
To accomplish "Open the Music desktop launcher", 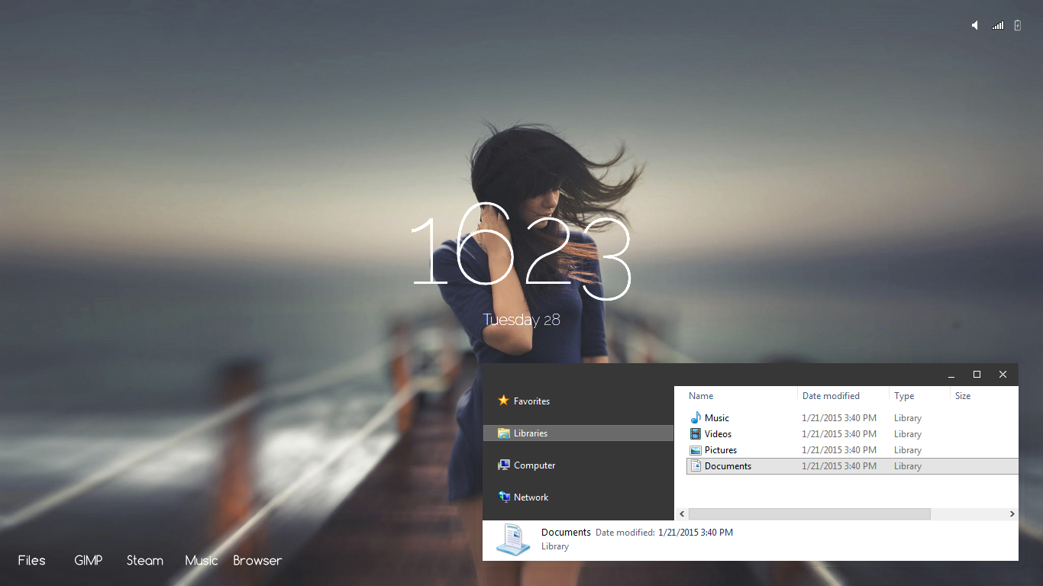I will point(202,560).
